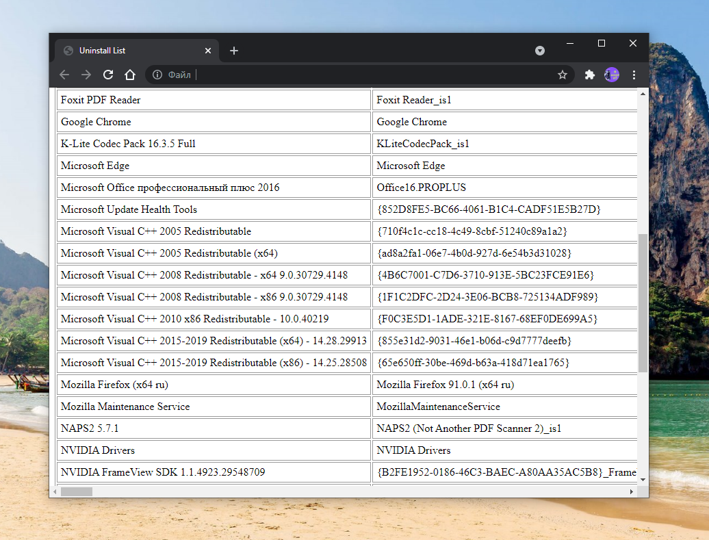The image size is (709, 540).
Task: Click the 'NAPS2 5.7.1' cell
Action: point(214,428)
